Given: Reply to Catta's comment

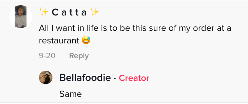Looking at the screenshot, I should [x=79, y=56].
